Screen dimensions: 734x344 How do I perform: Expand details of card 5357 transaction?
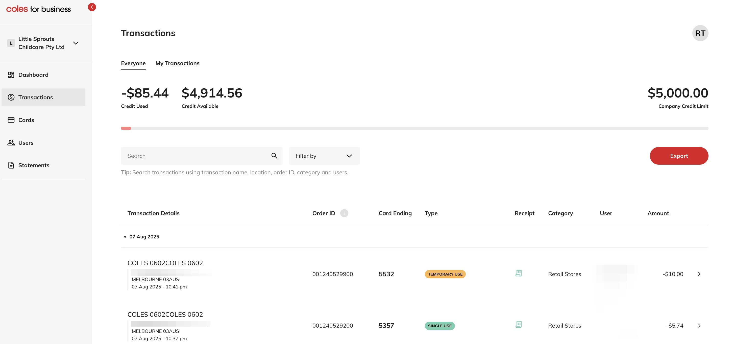coord(699,326)
